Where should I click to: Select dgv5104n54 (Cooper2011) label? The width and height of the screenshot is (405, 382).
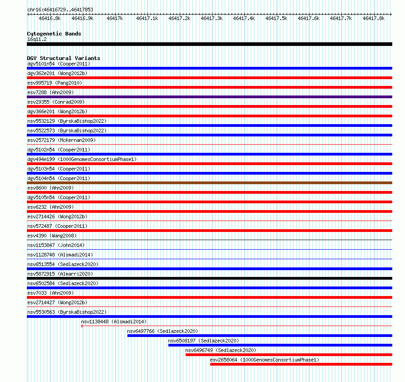tap(59, 178)
